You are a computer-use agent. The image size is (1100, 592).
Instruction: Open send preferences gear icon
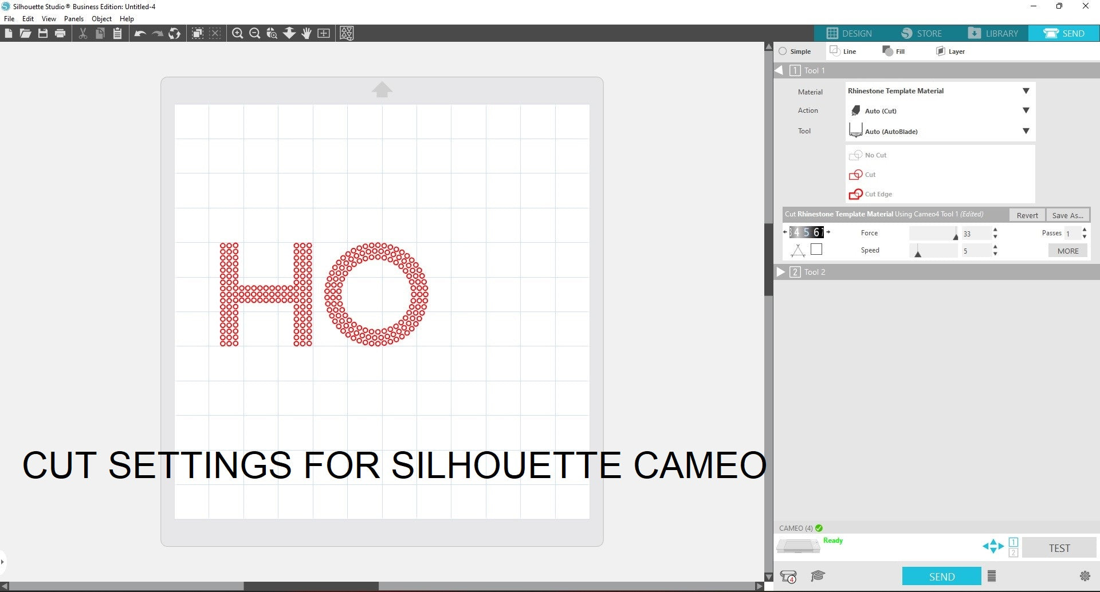1085,576
